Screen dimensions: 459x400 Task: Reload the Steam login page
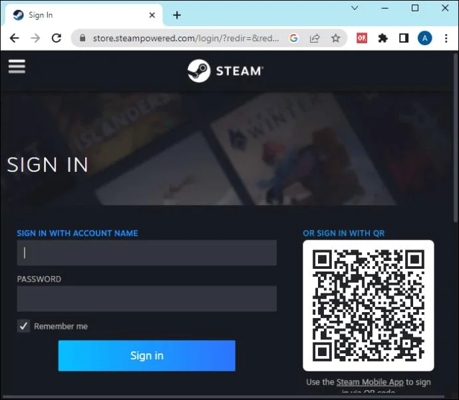coord(57,38)
